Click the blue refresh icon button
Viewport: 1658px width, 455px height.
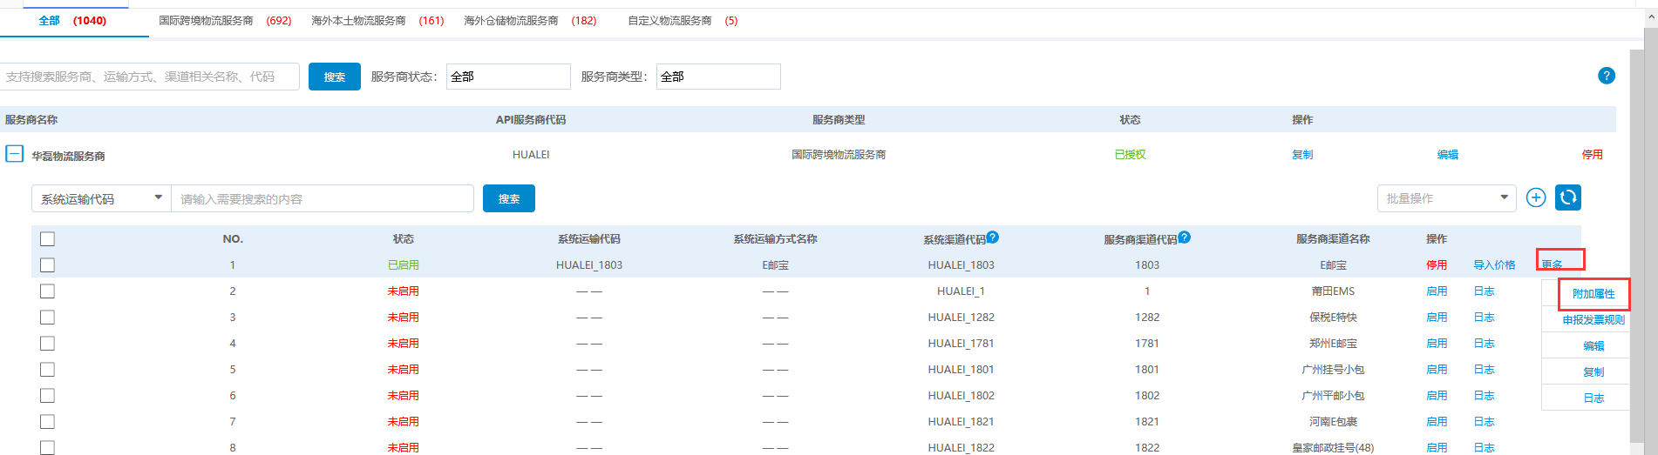coord(1567,198)
